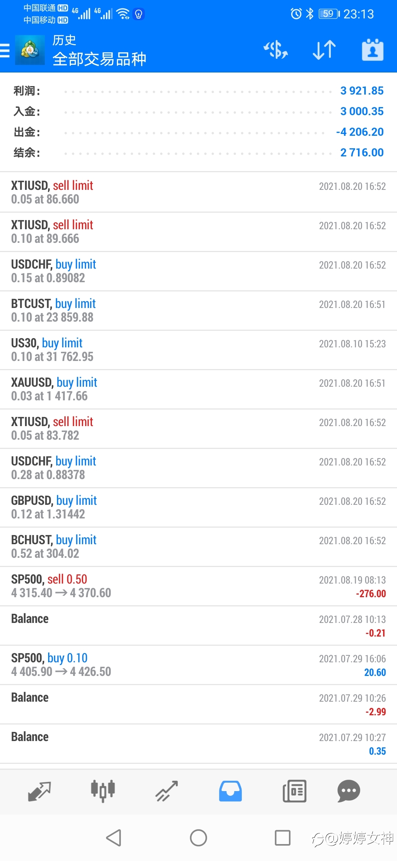Open the calendar date range icon
397x861 pixels.
[373, 50]
